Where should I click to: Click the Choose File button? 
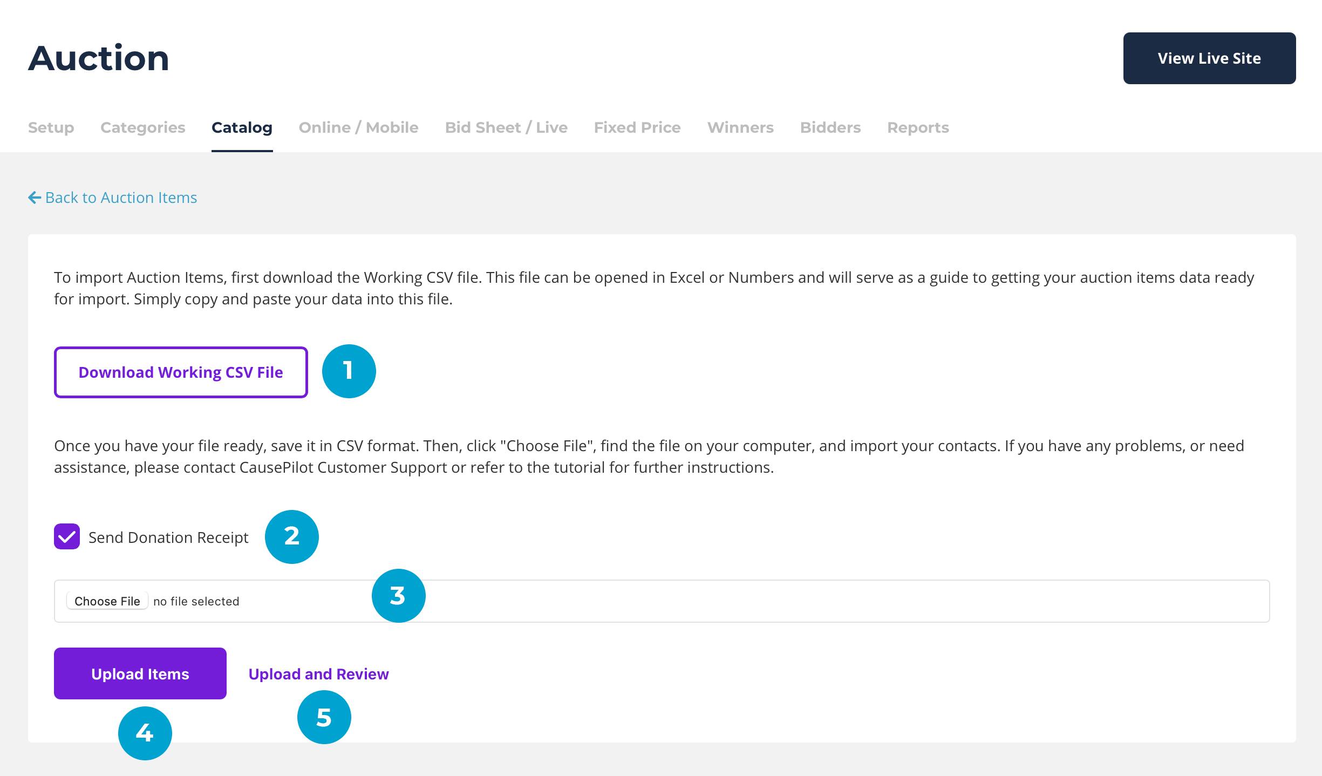click(x=107, y=601)
